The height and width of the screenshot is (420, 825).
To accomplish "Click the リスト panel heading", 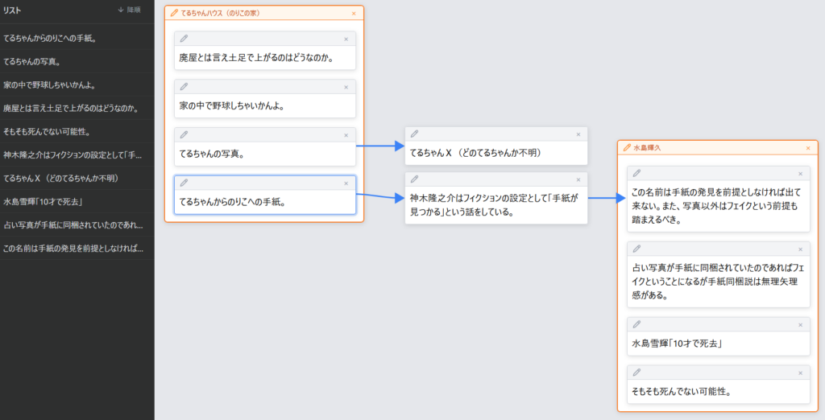I will click(x=12, y=10).
